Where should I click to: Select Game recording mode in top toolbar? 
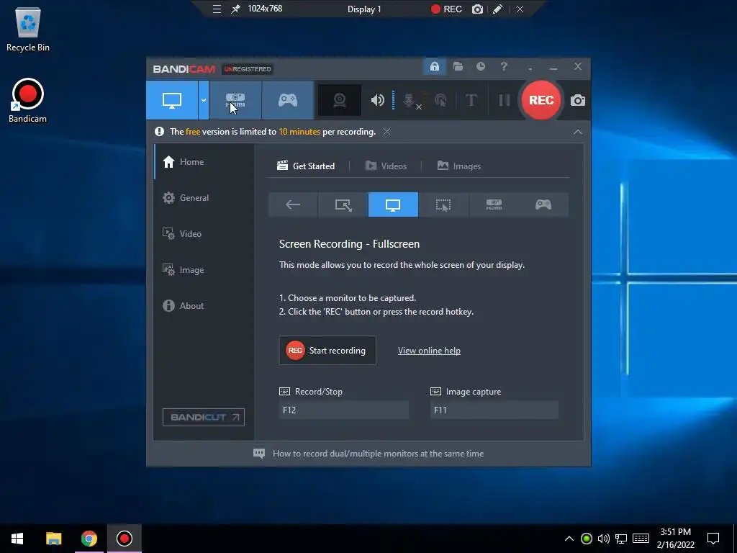288,100
